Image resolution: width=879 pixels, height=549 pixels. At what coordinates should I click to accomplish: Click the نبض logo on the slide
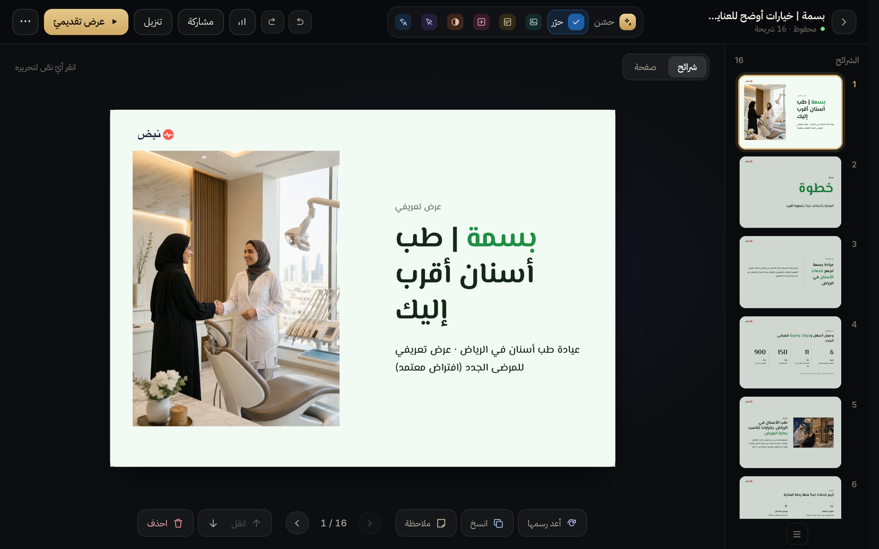(x=156, y=135)
